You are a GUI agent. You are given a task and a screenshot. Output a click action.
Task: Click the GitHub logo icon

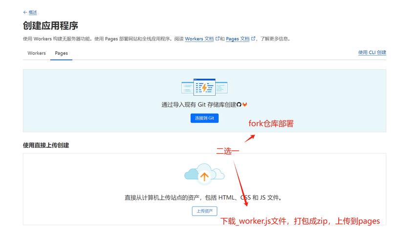pos(239,104)
